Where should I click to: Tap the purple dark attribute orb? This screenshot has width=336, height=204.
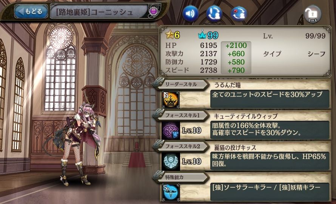click(154, 11)
